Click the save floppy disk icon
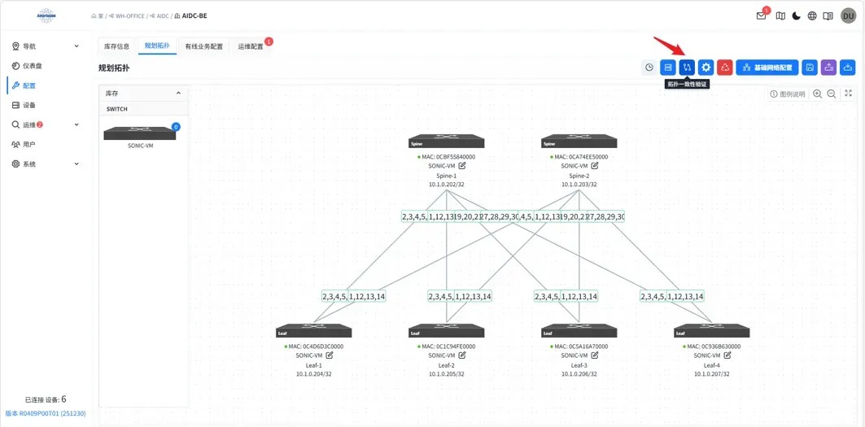Screen dimensions: 865x427 (x=810, y=68)
